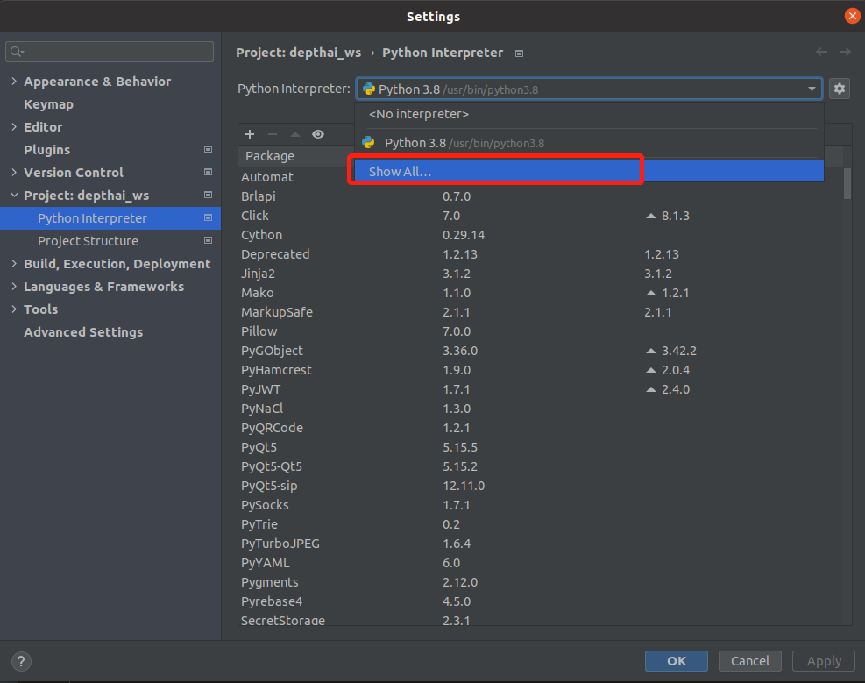Screen dimensions: 865x683
Task: Click the settings search field
Action: pyautogui.click(x=109, y=51)
